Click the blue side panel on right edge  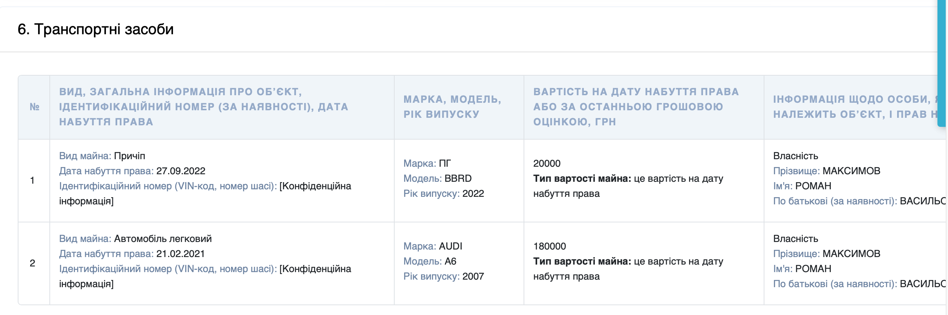[942, 64]
